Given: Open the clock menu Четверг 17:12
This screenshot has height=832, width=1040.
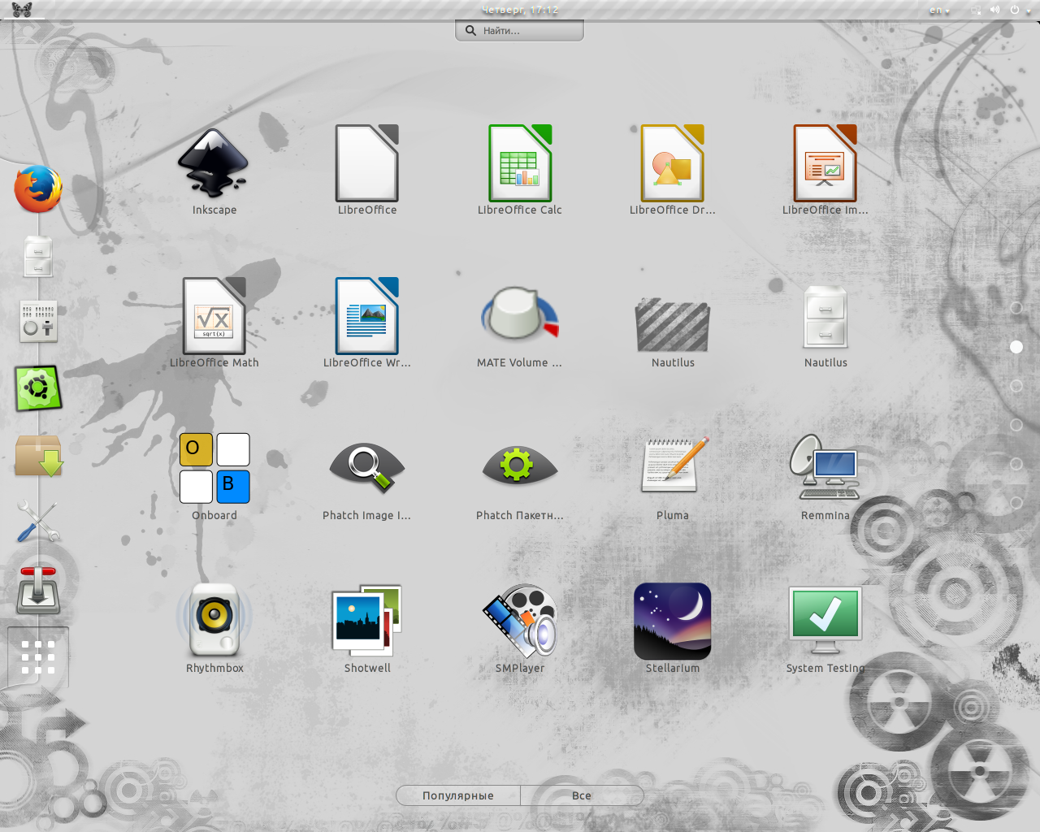Looking at the screenshot, I should click(x=520, y=11).
